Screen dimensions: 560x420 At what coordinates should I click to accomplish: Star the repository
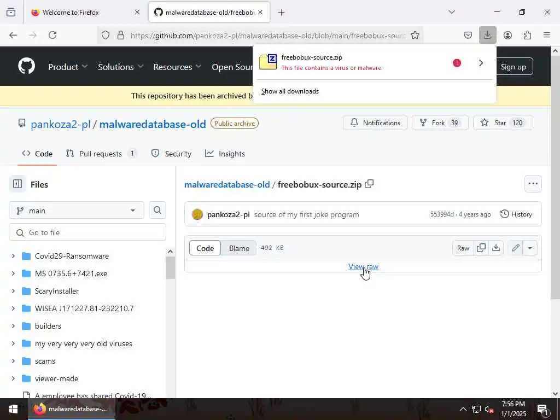click(503, 122)
